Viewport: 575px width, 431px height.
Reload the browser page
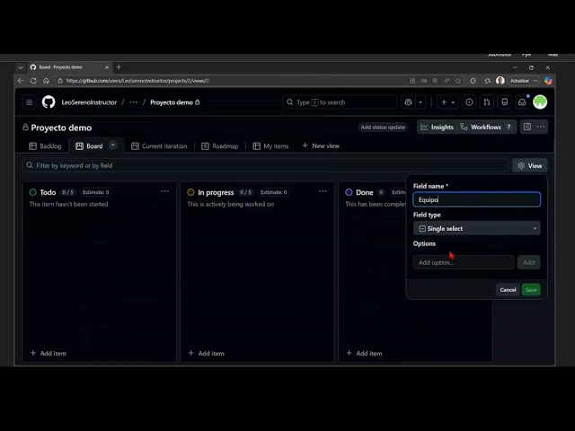(33, 81)
